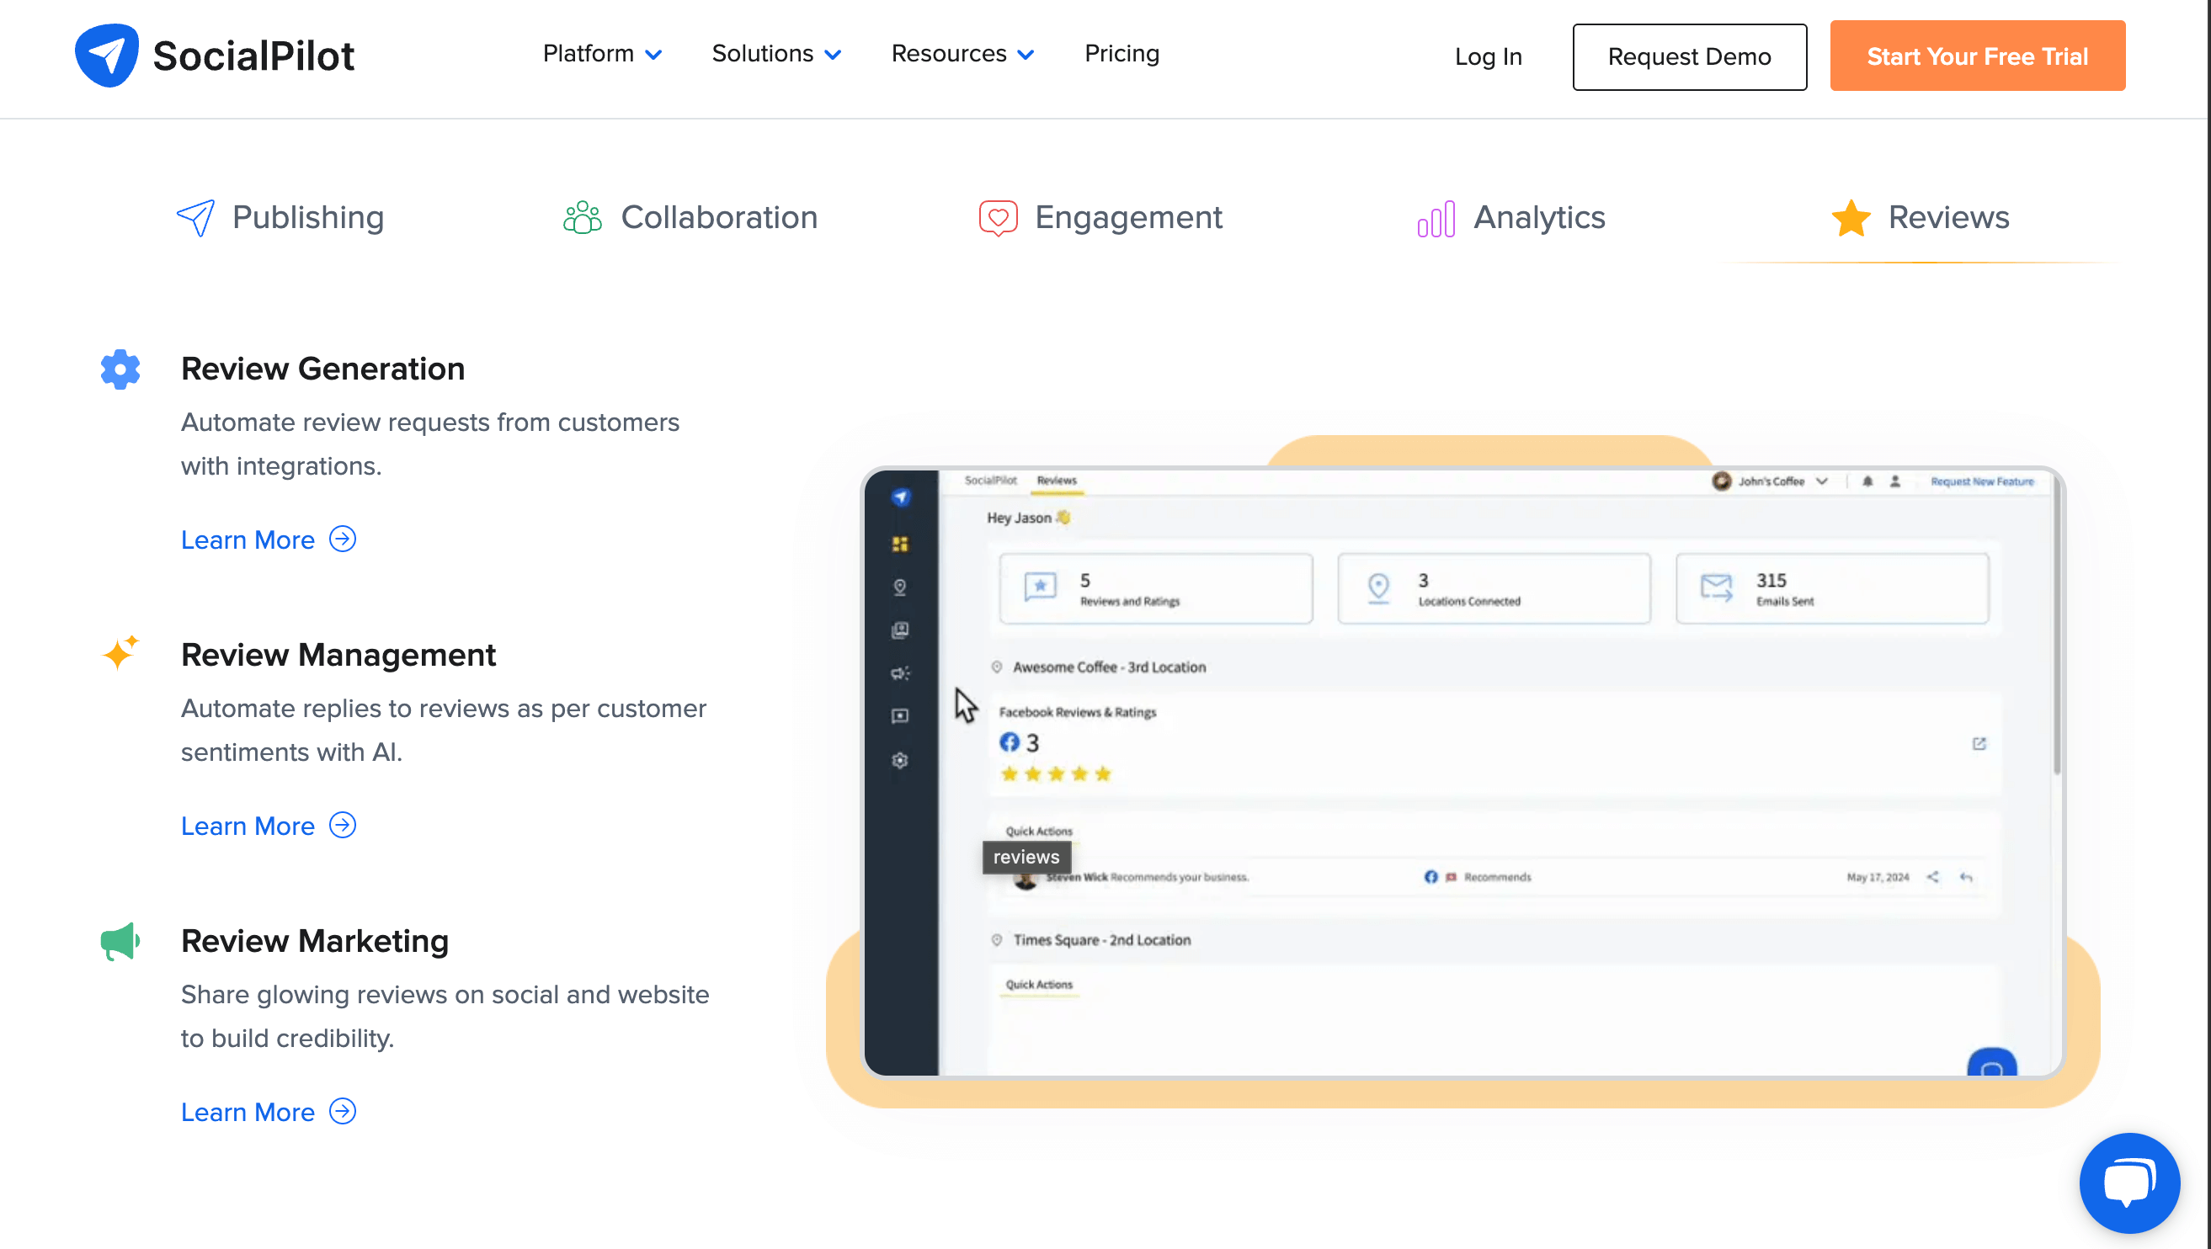This screenshot has height=1249, width=2211.
Task: Switch to the Publishing tab
Action: click(x=280, y=218)
